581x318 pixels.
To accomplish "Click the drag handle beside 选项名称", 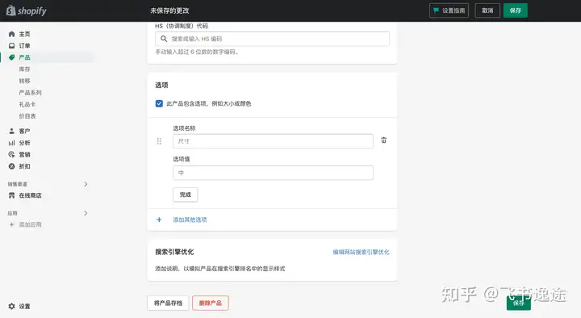I will coord(159,141).
